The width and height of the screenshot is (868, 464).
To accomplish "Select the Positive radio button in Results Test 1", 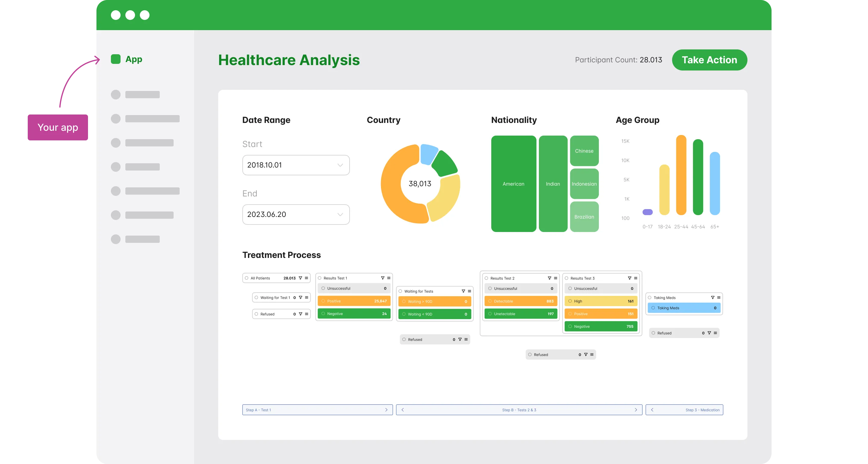I will point(323,301).
